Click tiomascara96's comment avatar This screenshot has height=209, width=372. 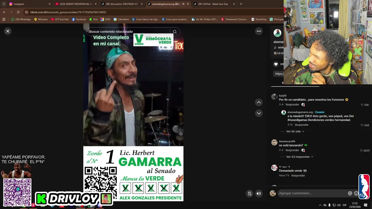[274, 143]
